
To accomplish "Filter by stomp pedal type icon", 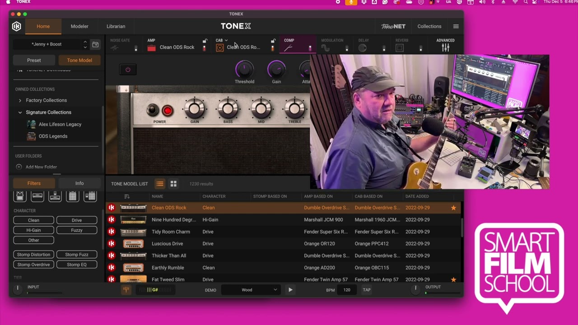I will pyautogui.click(x=20, y=196).
